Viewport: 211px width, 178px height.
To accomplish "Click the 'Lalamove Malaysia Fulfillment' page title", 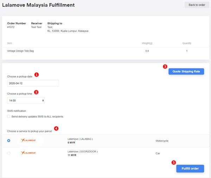I will 38,5.
